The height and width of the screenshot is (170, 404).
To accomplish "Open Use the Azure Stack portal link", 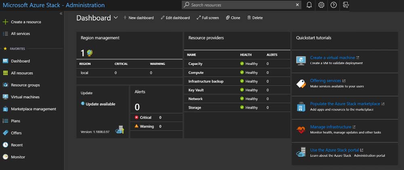I will [x=334, y=150].
